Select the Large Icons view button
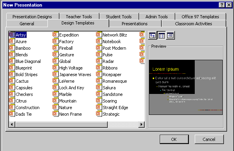Image resolution: width=234 pixels, height=151 pixels. [152, 35]
